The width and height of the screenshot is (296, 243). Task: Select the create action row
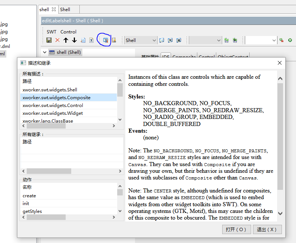tap(69, 196)
